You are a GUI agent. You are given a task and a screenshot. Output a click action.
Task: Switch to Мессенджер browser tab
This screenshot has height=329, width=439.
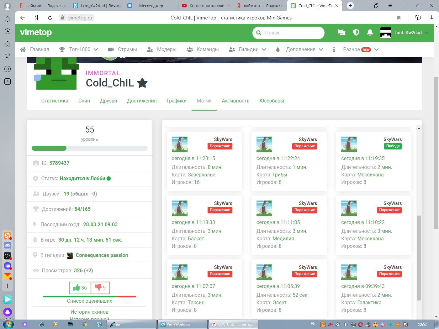tap(151, 6)
